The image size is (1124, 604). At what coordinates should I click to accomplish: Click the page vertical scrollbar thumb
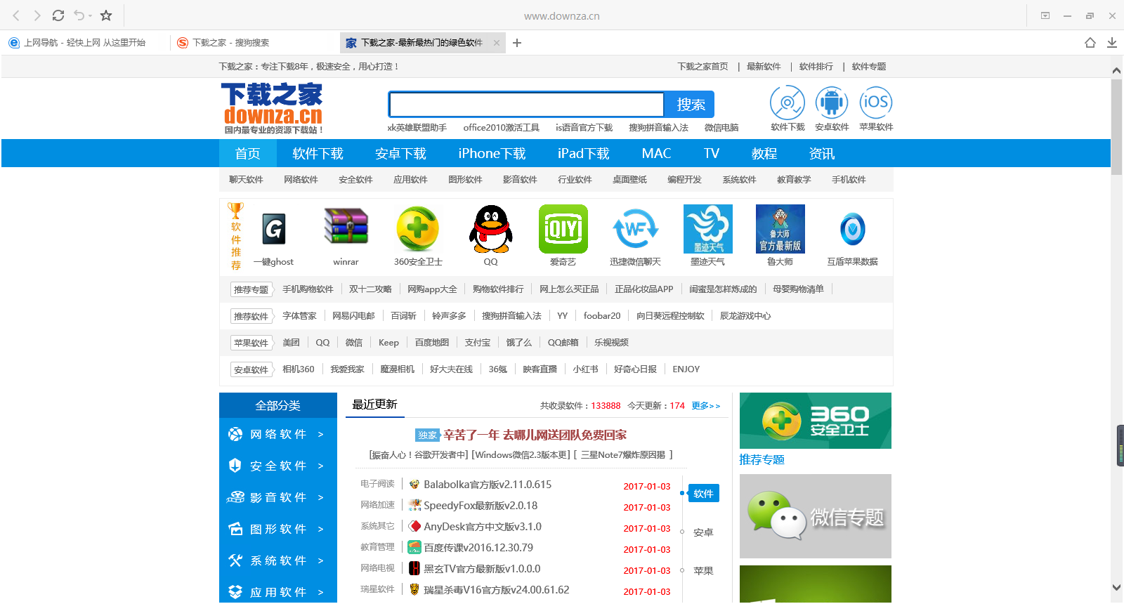(x=1116, y=126)
